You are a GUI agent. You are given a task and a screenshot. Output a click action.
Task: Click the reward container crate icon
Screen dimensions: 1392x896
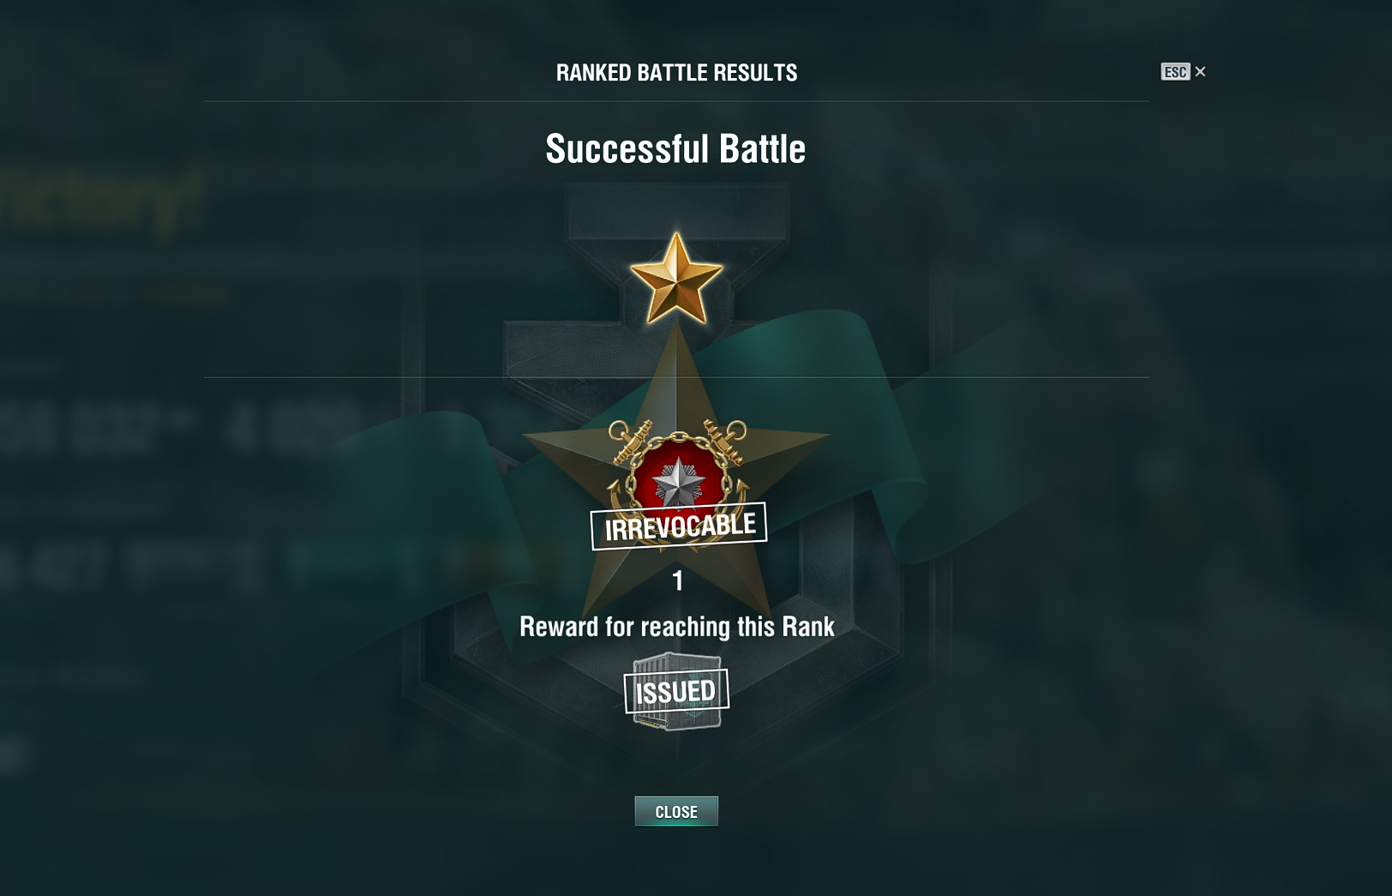point(676,691)
